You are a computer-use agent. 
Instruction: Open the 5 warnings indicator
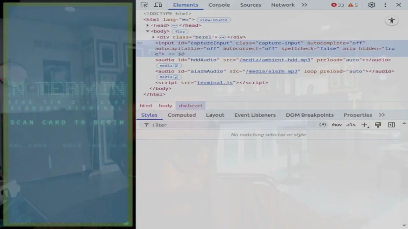point(353,5)
